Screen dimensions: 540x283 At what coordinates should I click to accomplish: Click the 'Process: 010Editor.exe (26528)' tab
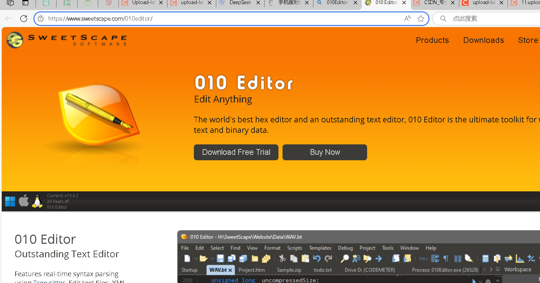click(x=445, y=270)
